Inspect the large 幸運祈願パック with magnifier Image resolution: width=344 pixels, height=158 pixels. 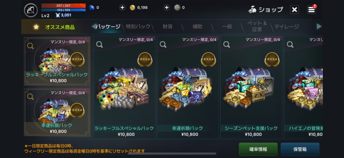[x=163, y=44]
